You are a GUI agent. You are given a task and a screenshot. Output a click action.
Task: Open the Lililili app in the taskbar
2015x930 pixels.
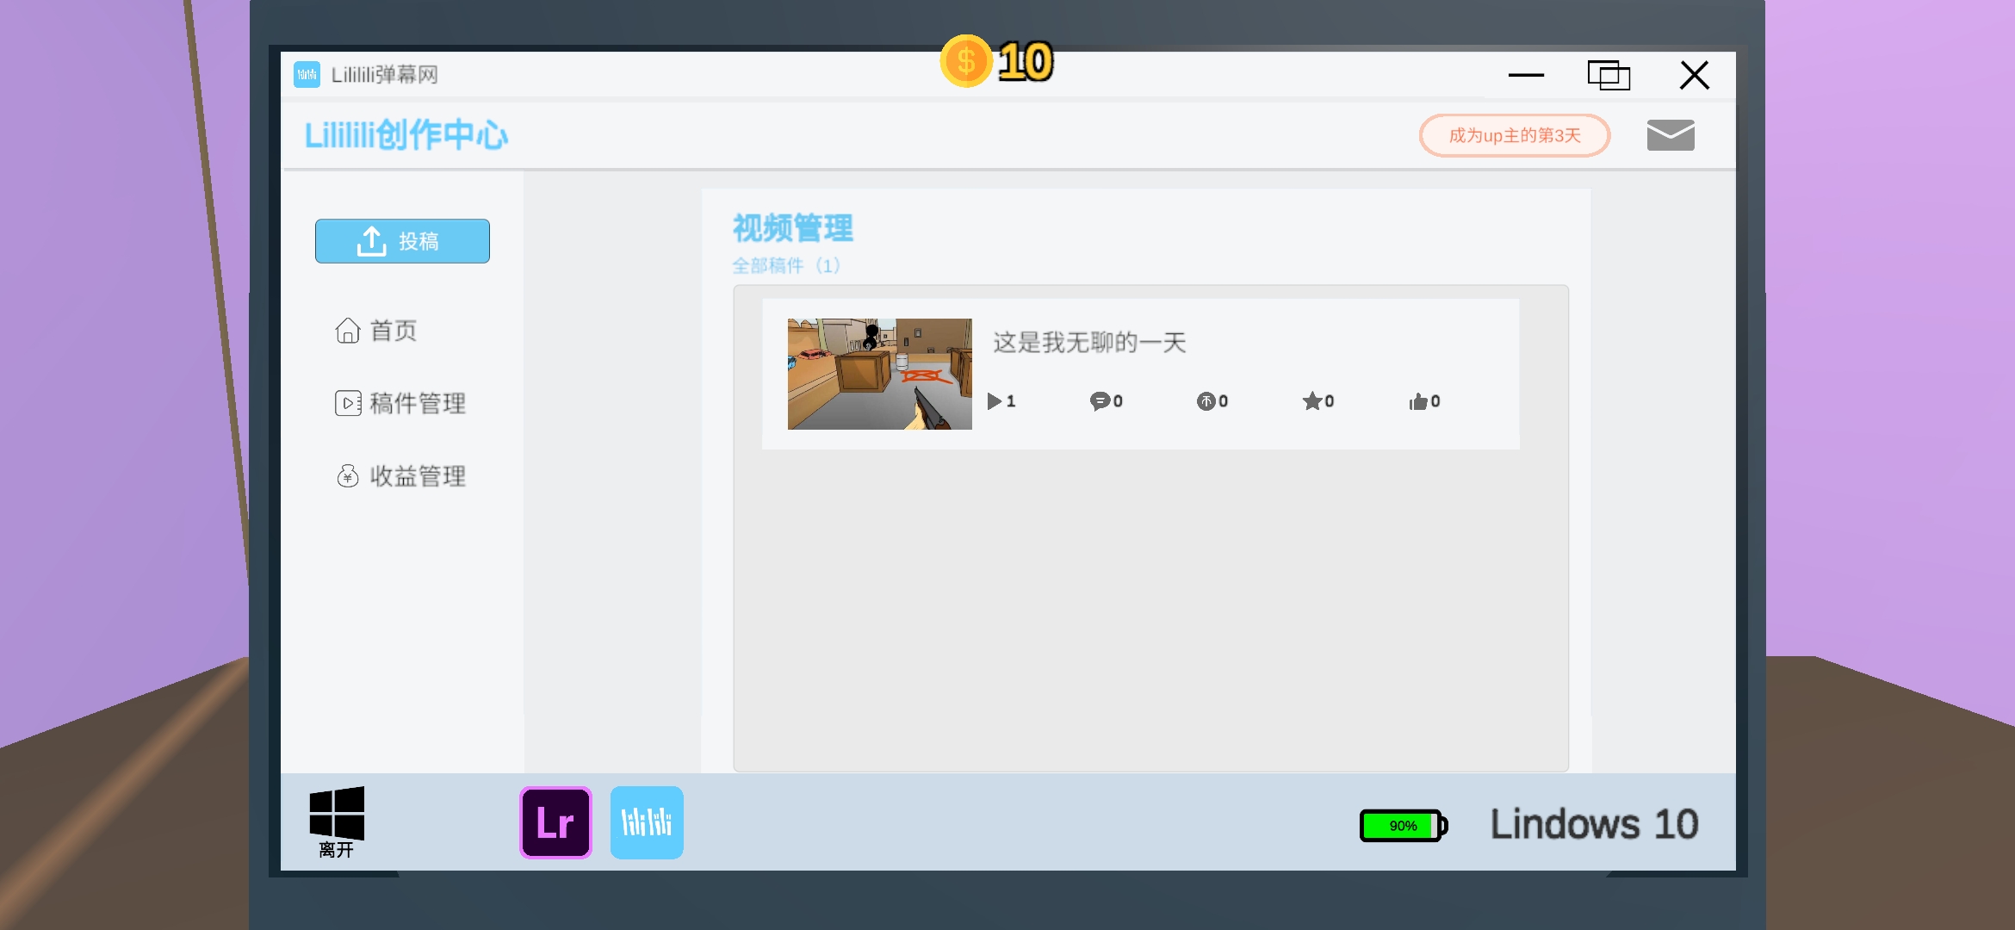(647, 822)
